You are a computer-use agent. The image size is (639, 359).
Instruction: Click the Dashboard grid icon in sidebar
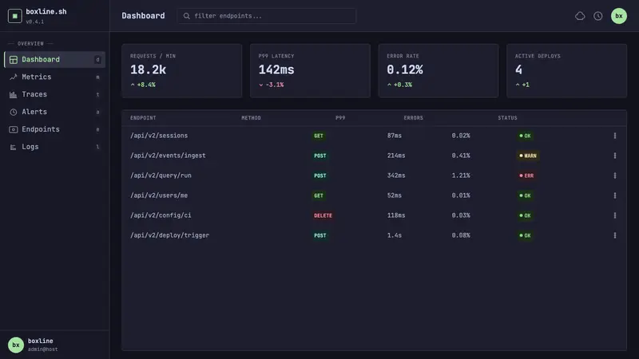(14, 59)
